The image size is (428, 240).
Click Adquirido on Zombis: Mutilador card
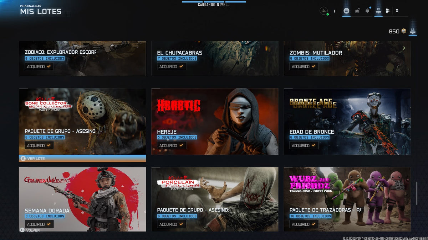coord(304,66)
